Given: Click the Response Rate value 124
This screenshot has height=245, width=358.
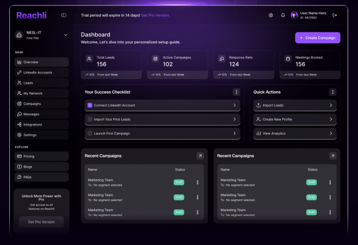Looking at the screenshot, I should coord(234,65).
